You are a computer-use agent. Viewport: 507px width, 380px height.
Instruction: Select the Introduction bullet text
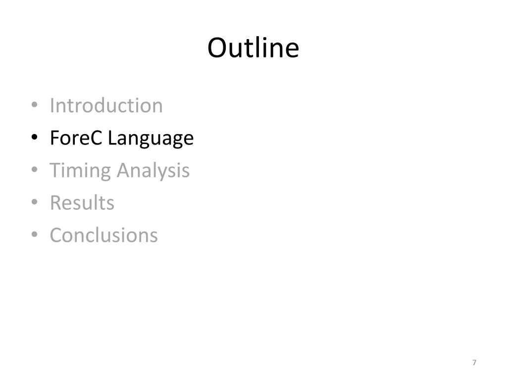[x=106, y=105]
